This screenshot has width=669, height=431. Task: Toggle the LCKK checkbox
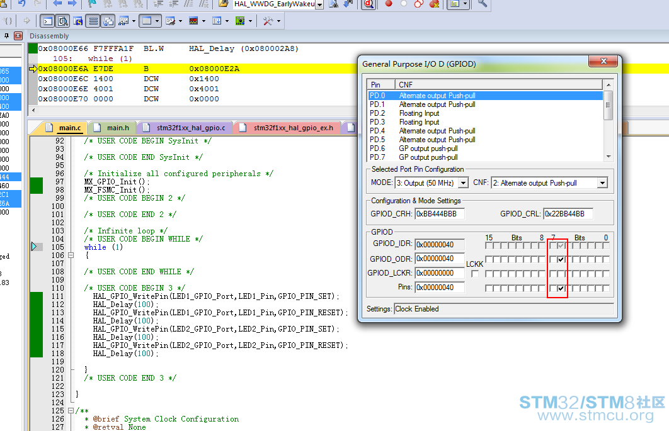(475, 274)
